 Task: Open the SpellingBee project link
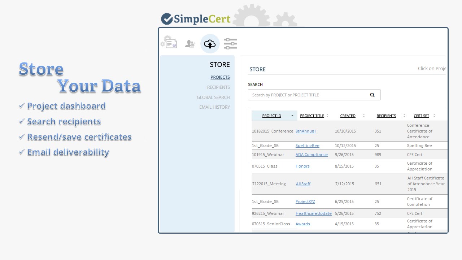coord(308,146)
